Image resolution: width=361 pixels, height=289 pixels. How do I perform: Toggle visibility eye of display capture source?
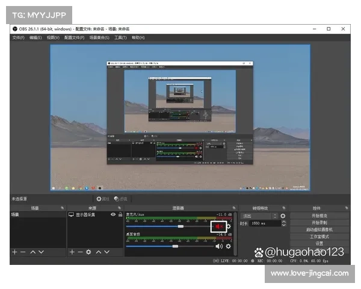[x=113, y=214]
